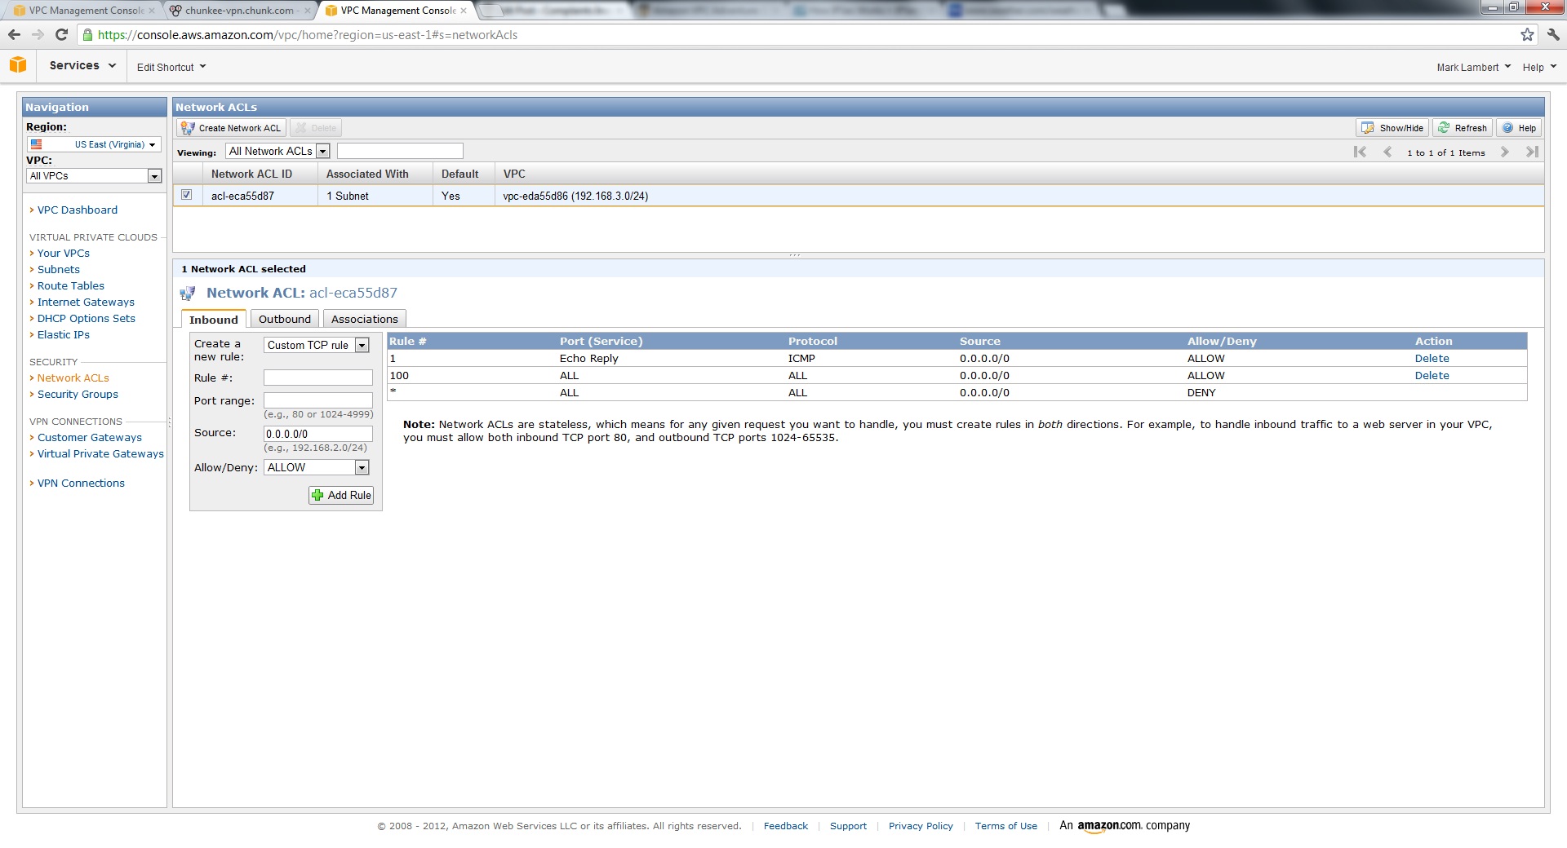Switch to the Associations tab

(364, 319)
